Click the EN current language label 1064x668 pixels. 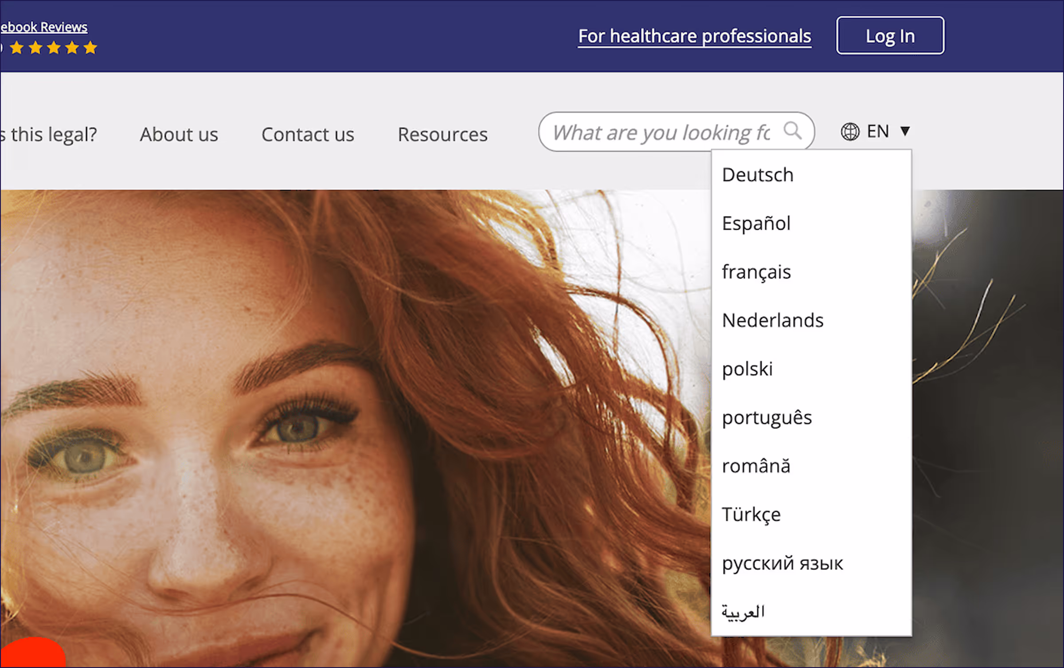coord(878,131)
